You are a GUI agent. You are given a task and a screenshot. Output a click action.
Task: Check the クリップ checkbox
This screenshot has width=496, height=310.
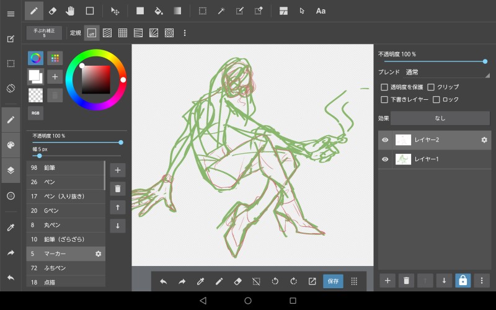[432, 87]
